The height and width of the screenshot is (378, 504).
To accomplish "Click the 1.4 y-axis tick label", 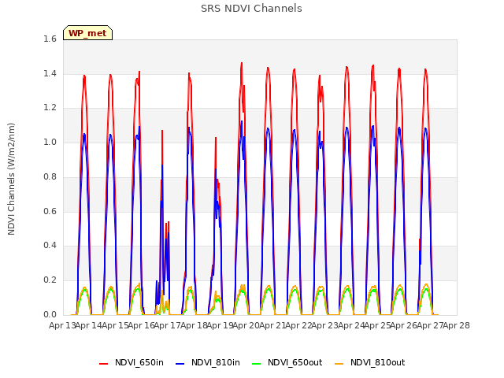I will [50, 73].
